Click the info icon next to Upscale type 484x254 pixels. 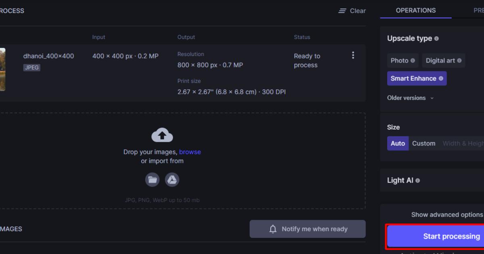pyautogui.click(x=436, y=38)
